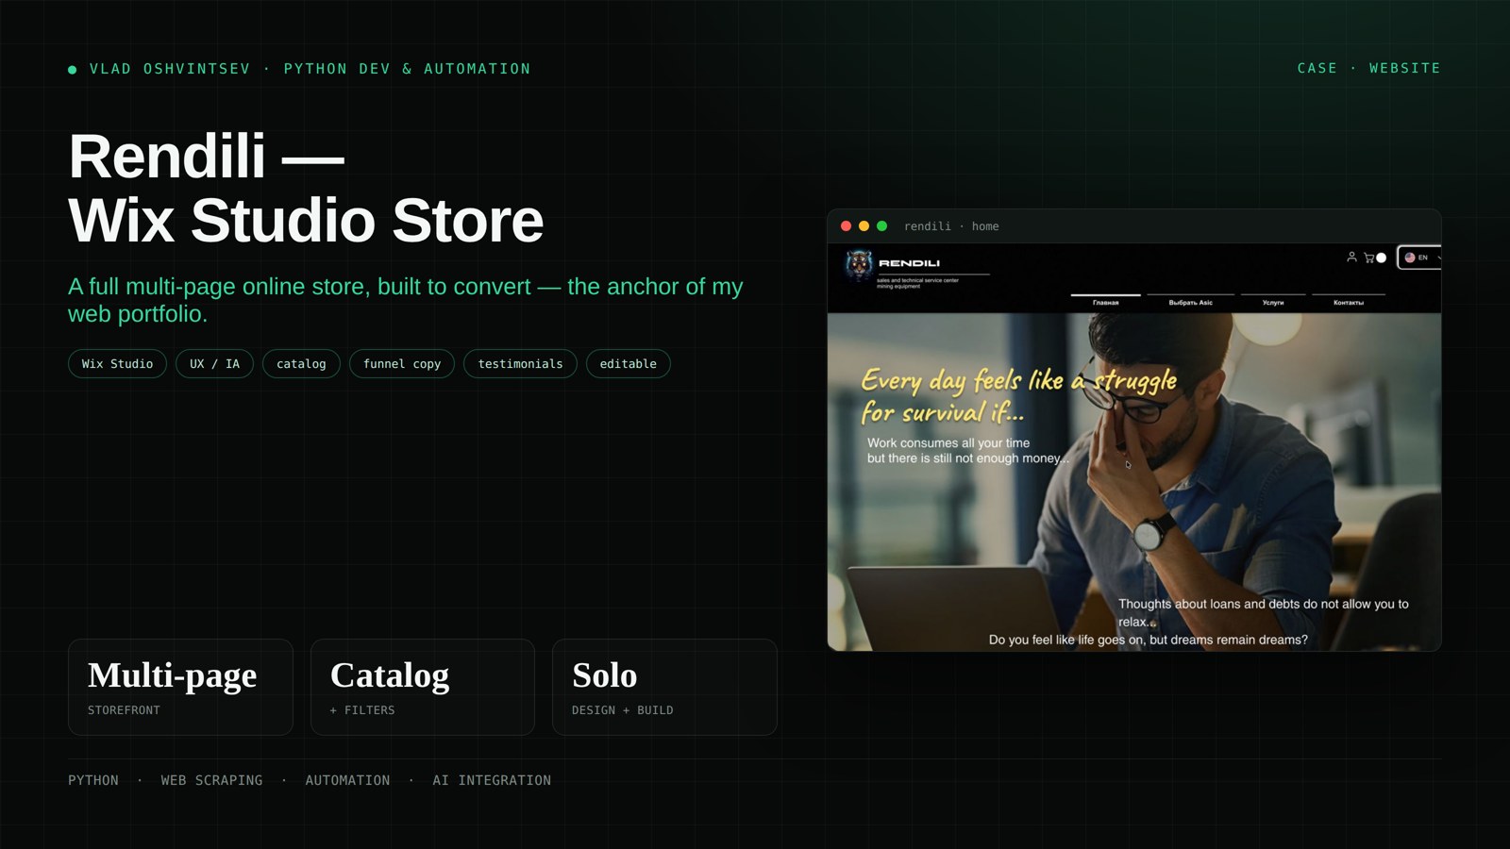Click the "AI INTEGRATION" footer label
The image size is (1510, 849).
[492, 780]
